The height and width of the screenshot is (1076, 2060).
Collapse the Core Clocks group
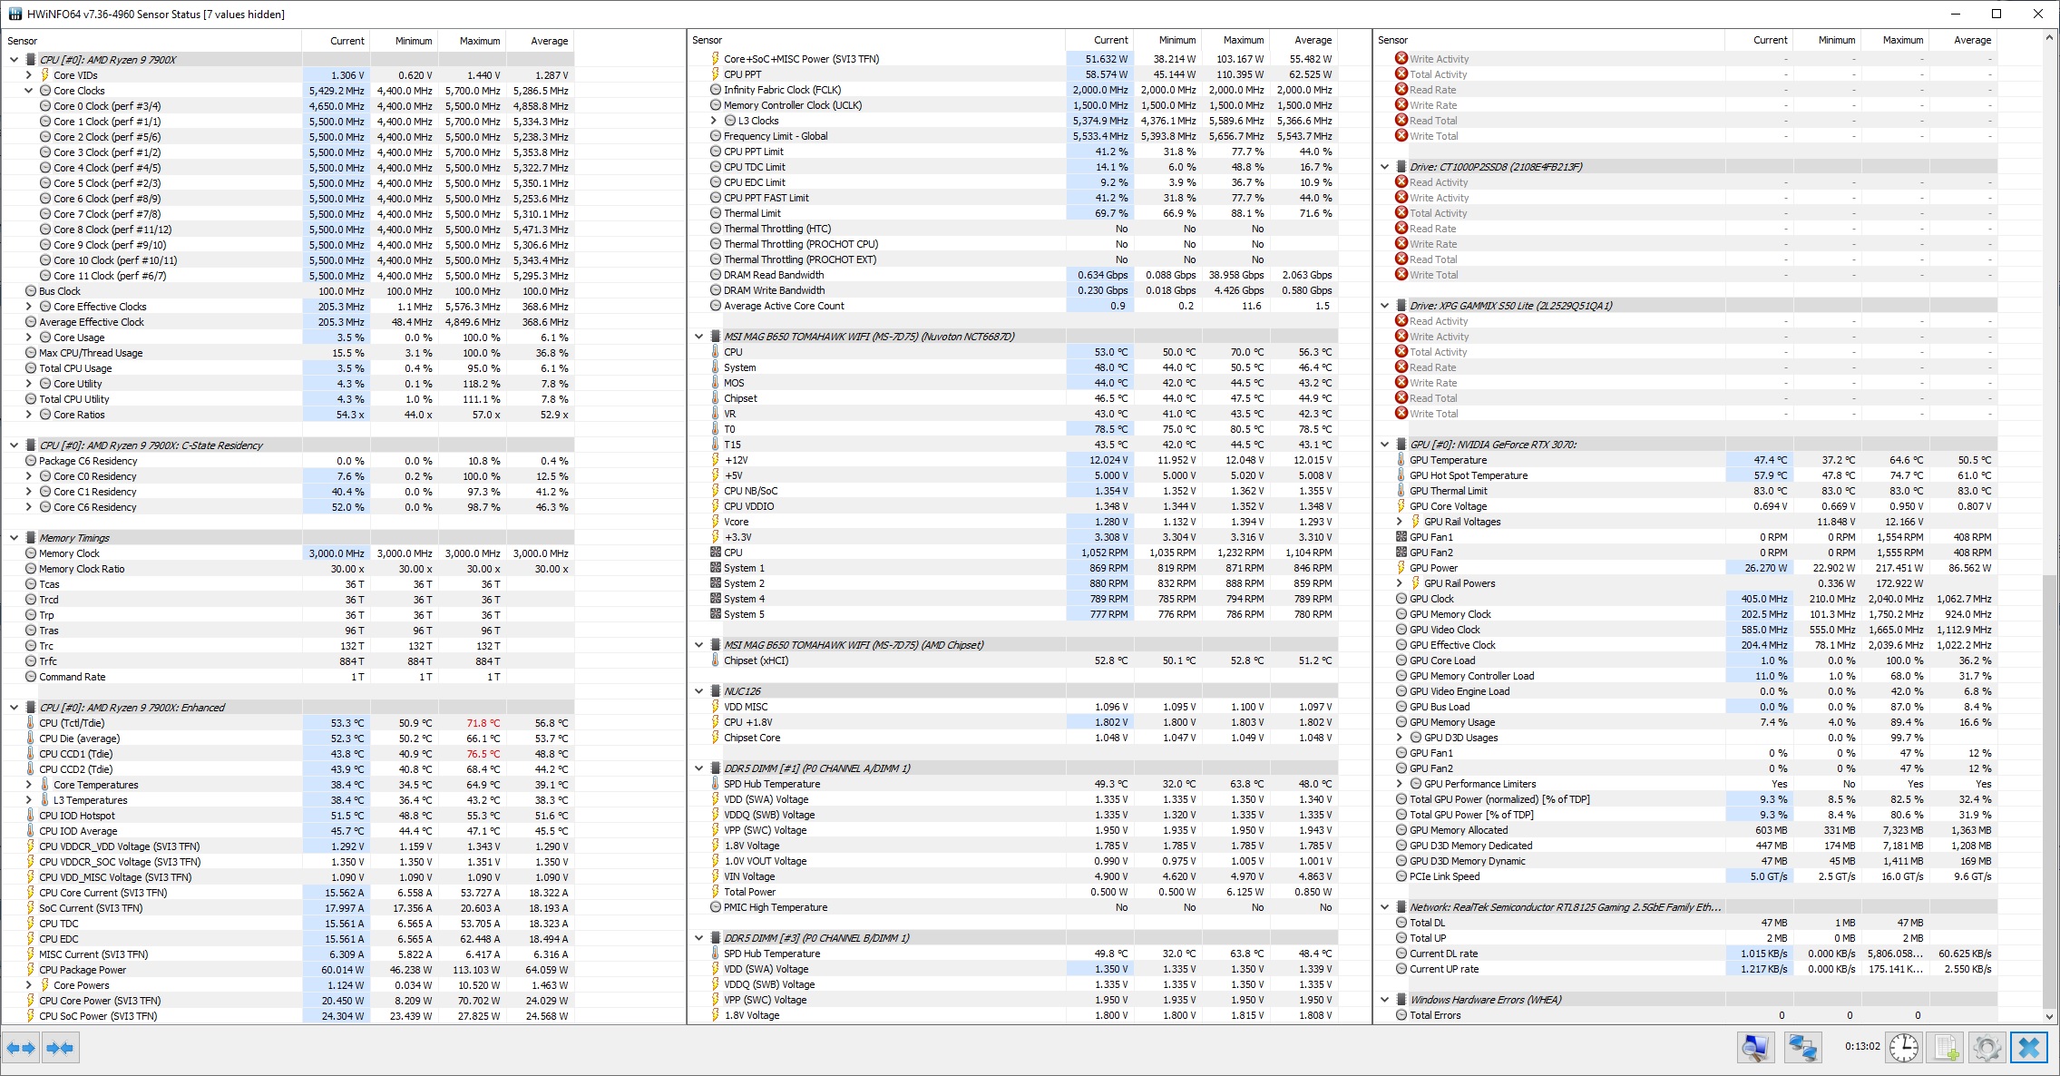[x=29, y=91]
